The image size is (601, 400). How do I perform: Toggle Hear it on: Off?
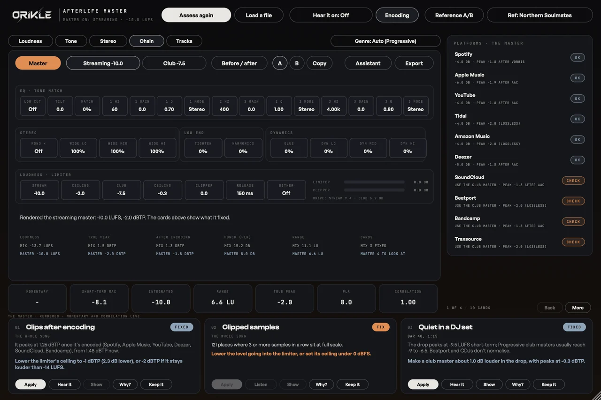click(331, 15)
